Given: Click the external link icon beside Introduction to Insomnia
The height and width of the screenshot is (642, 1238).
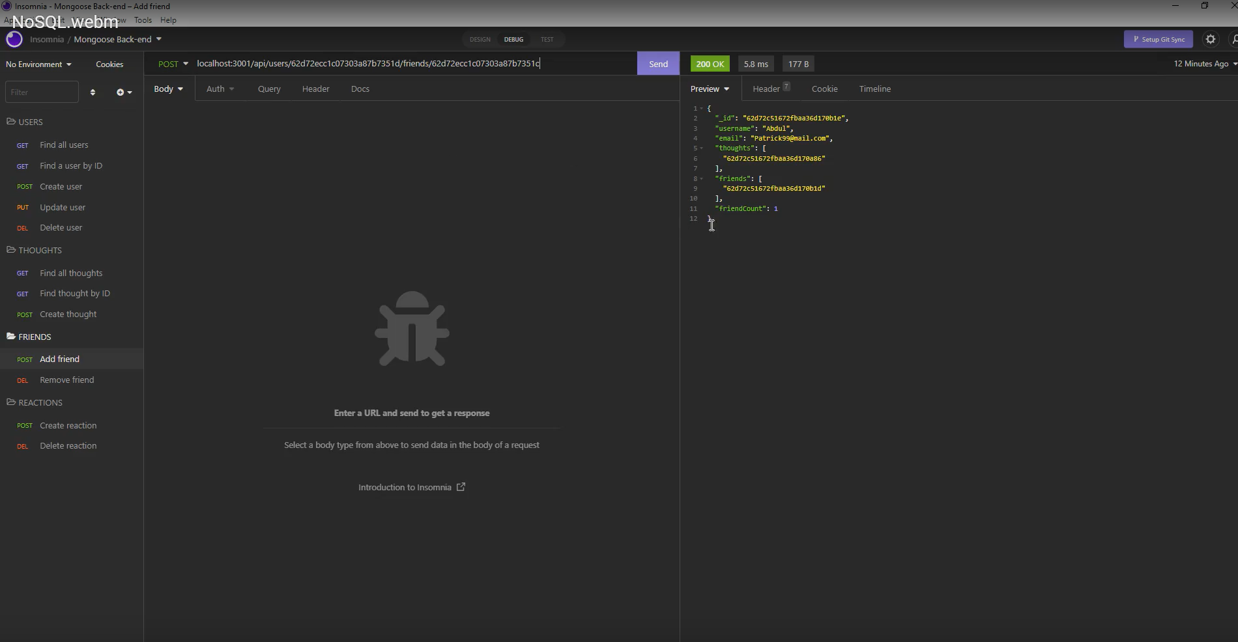Looking at the screenshot, I should tap(461, 487).
